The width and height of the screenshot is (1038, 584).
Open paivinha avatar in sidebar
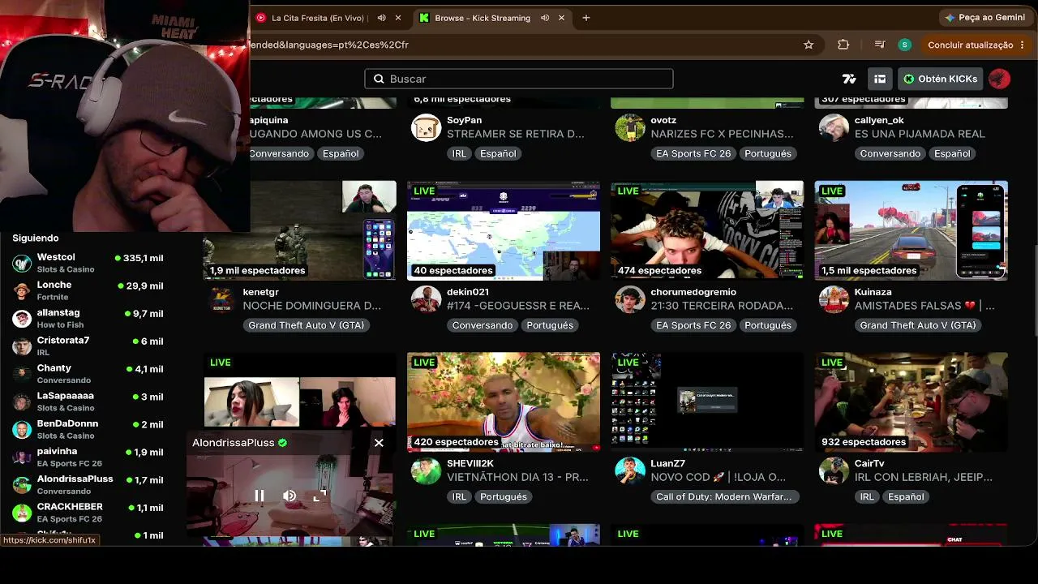coord(22,457)
